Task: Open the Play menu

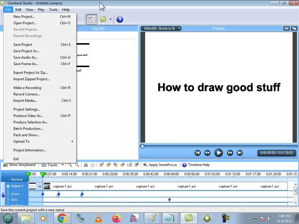Action: (41, 10)
